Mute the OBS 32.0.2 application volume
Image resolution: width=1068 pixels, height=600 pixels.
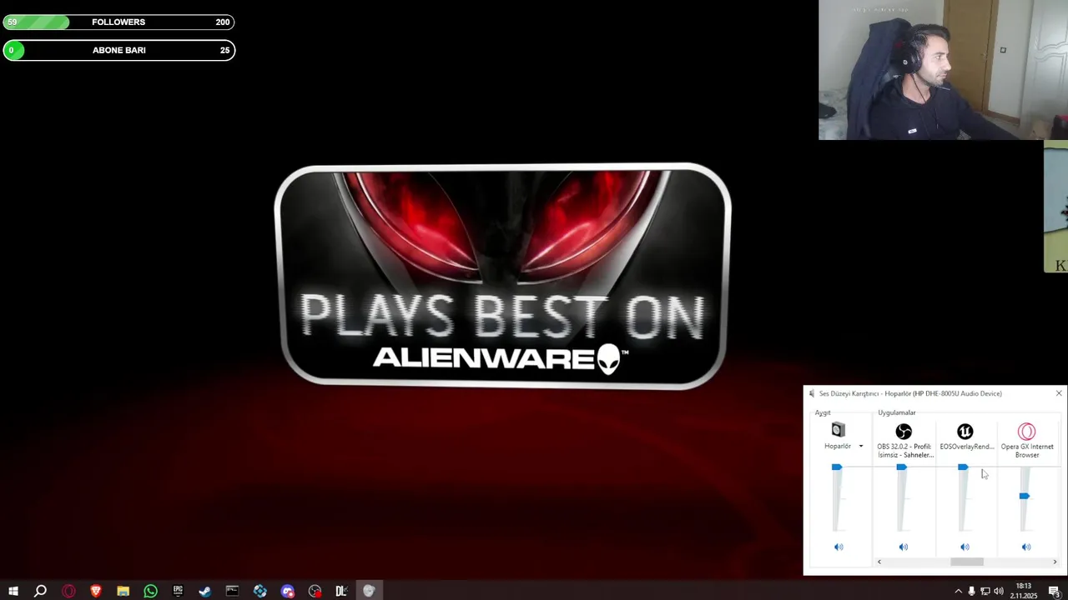point(903,547)
